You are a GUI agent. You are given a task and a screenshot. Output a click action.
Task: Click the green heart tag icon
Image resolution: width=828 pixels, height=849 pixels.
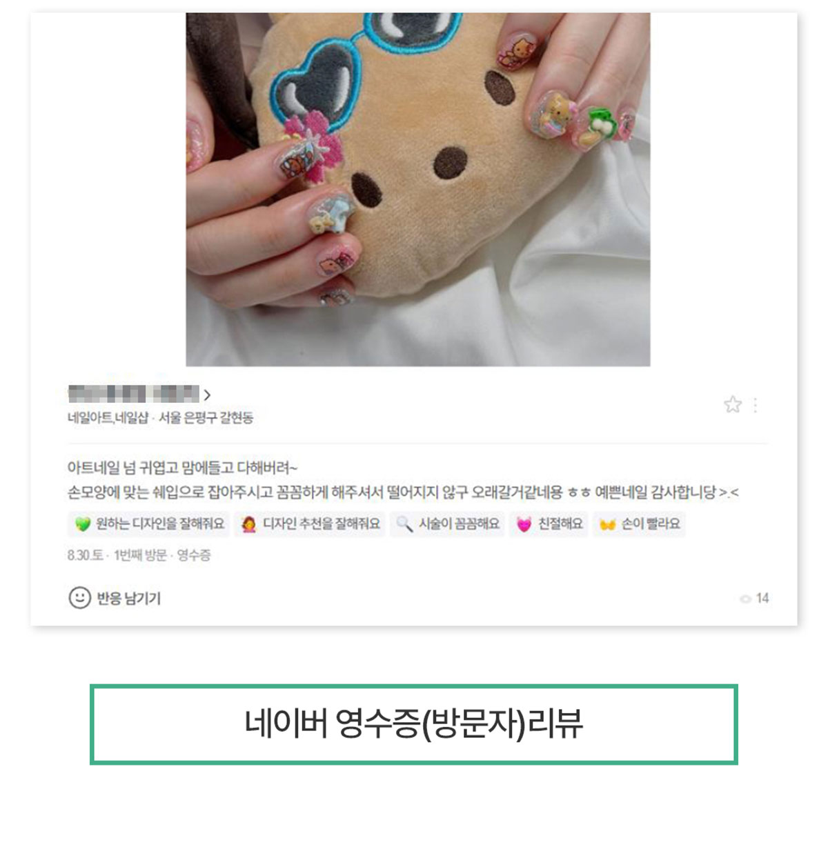(x=83, y=525)
